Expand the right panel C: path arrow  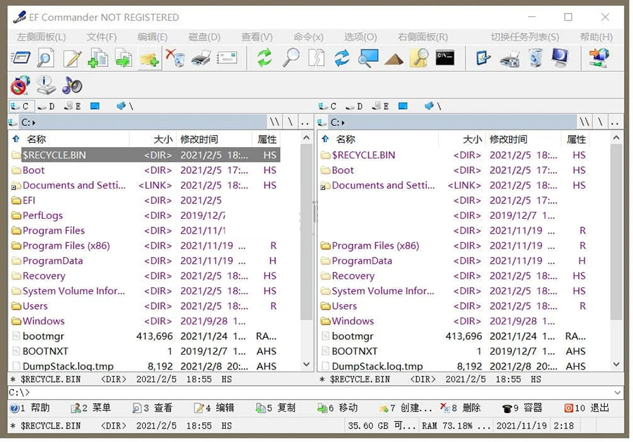[x=342, y=122]
